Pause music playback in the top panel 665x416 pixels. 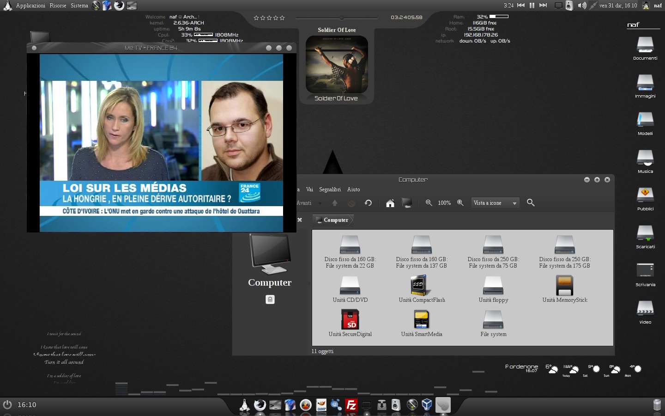(532, 6)
